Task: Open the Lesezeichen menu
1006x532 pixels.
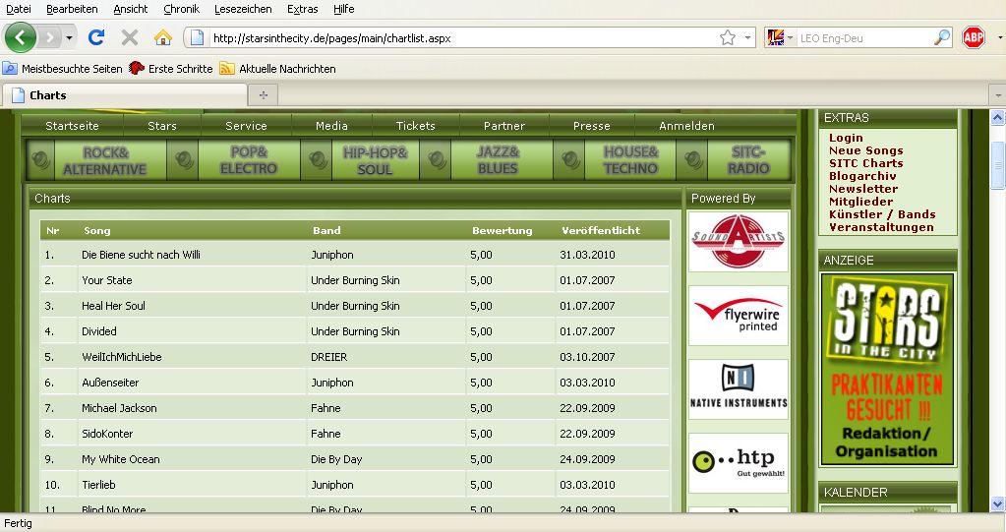Action: (x=243, y=9)
